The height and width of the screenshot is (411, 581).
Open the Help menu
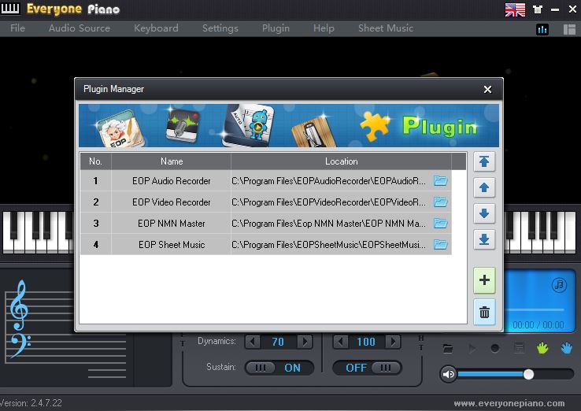click(324, 28)
